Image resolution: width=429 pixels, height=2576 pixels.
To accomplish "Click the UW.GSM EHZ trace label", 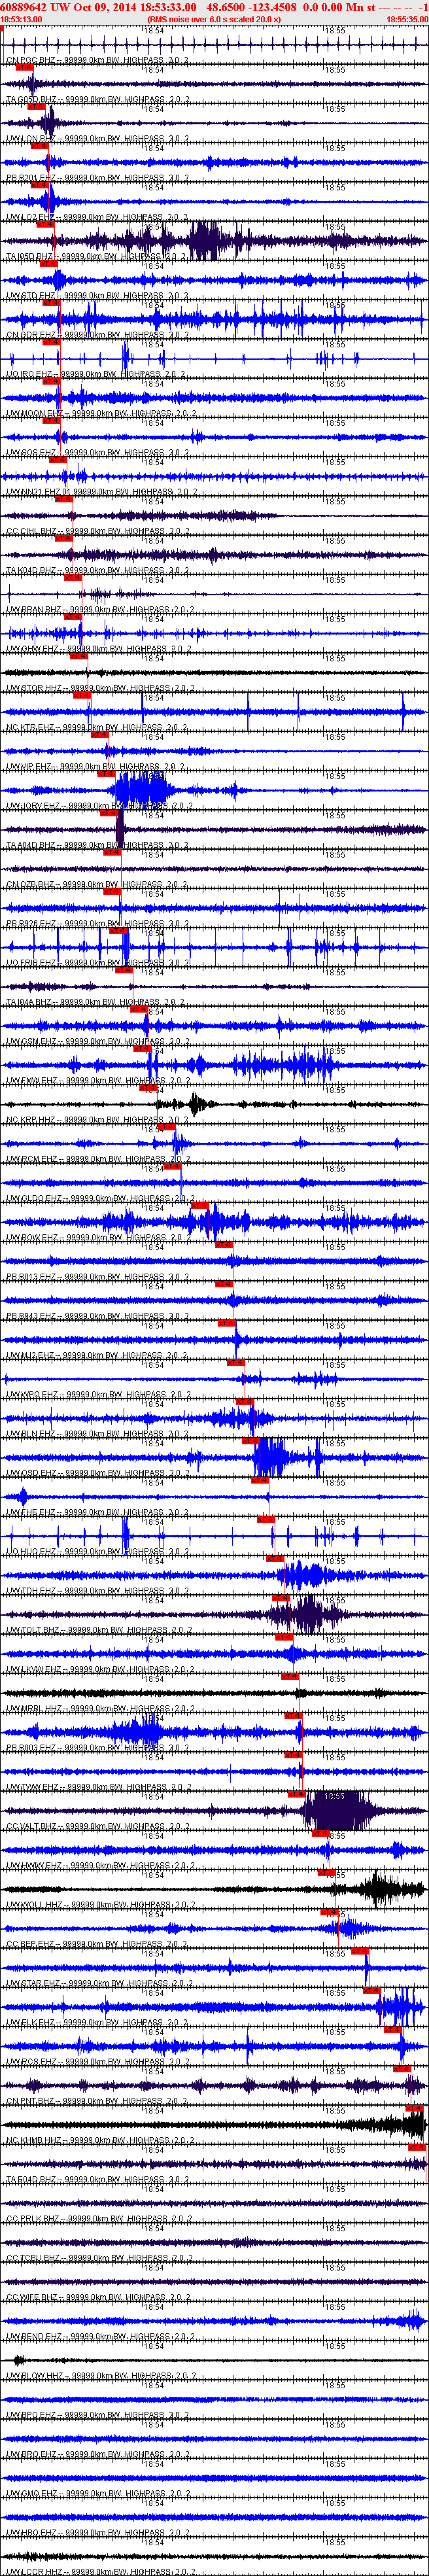I will click(98, 1041).
